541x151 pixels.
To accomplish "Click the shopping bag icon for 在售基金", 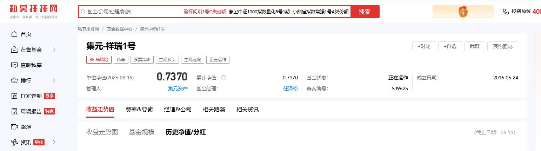I will [14, 50].
